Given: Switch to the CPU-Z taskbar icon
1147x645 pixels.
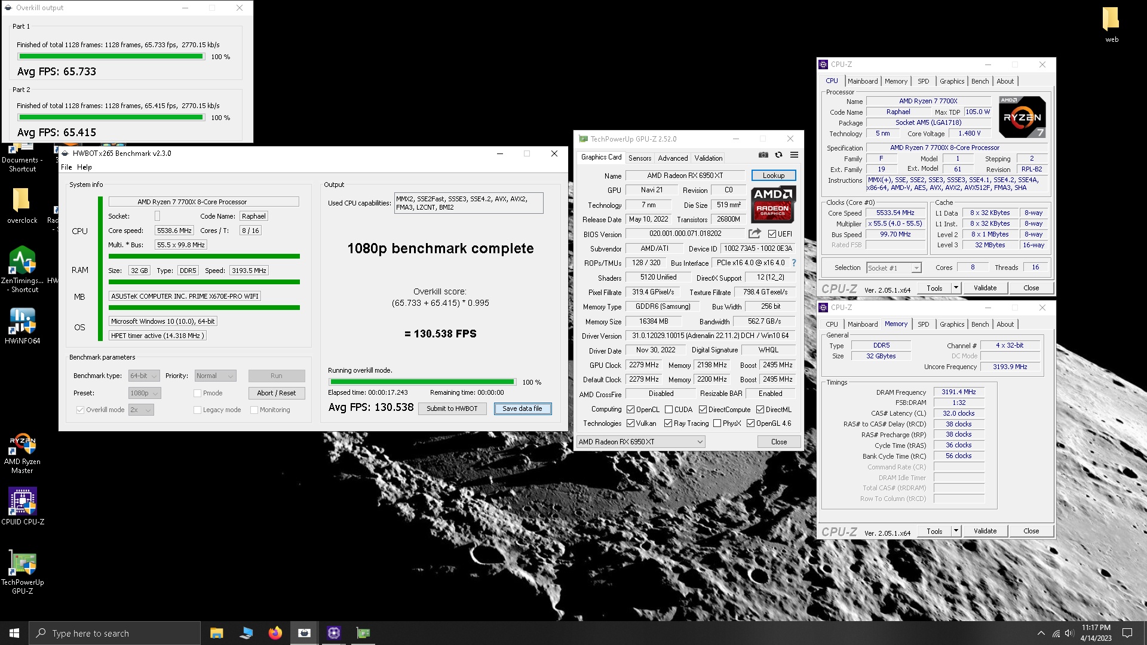Looking at the screenshot, I should point(333,633).
